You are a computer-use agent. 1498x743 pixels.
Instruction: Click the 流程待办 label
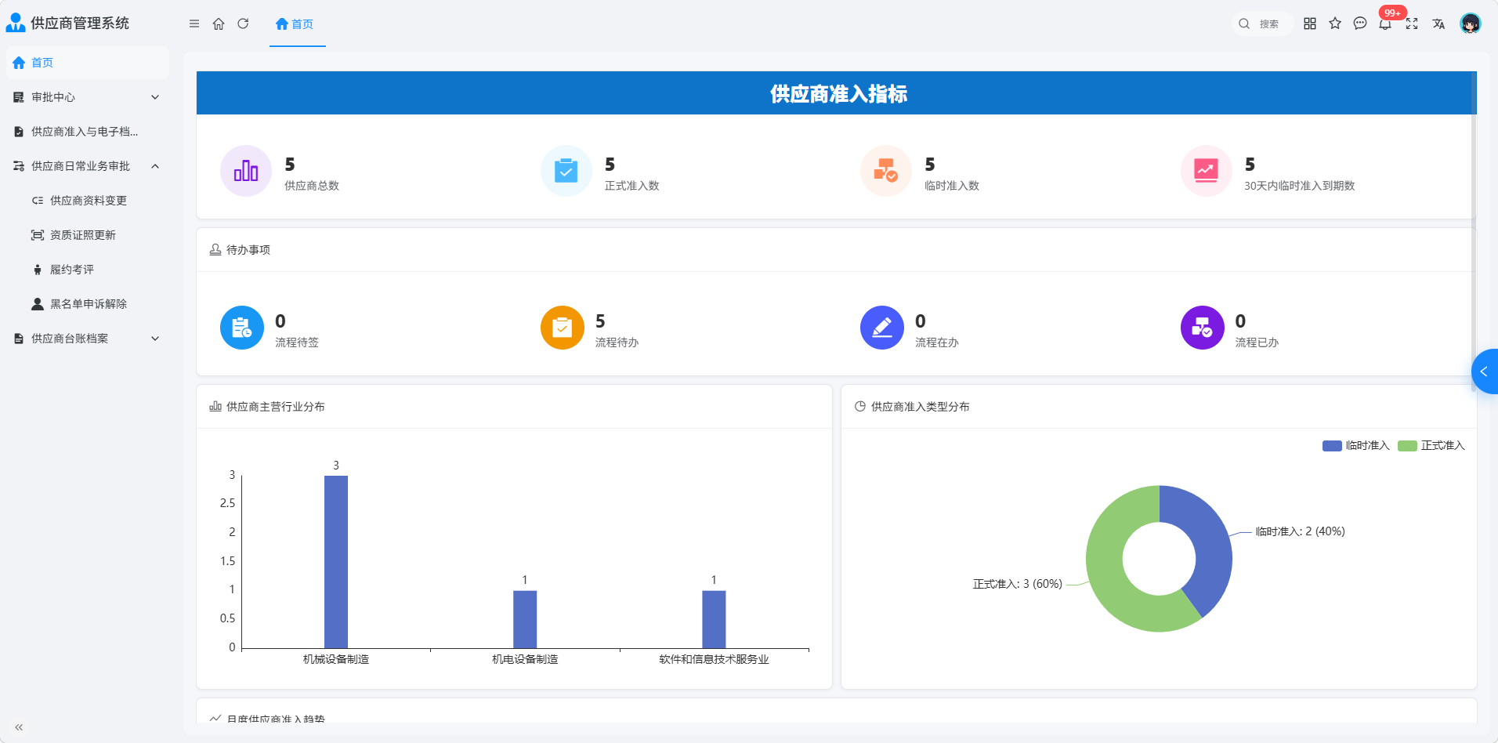coord(617,343)
